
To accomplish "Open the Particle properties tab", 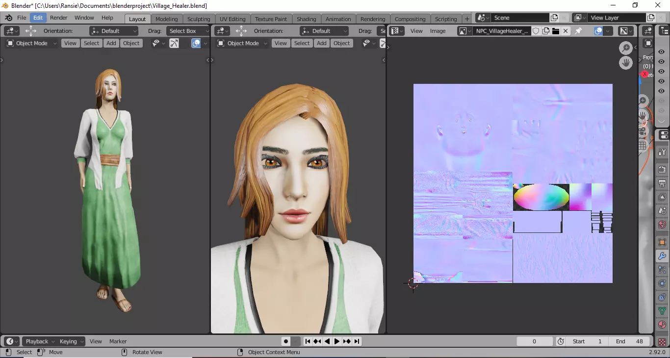I will (662, 270).
